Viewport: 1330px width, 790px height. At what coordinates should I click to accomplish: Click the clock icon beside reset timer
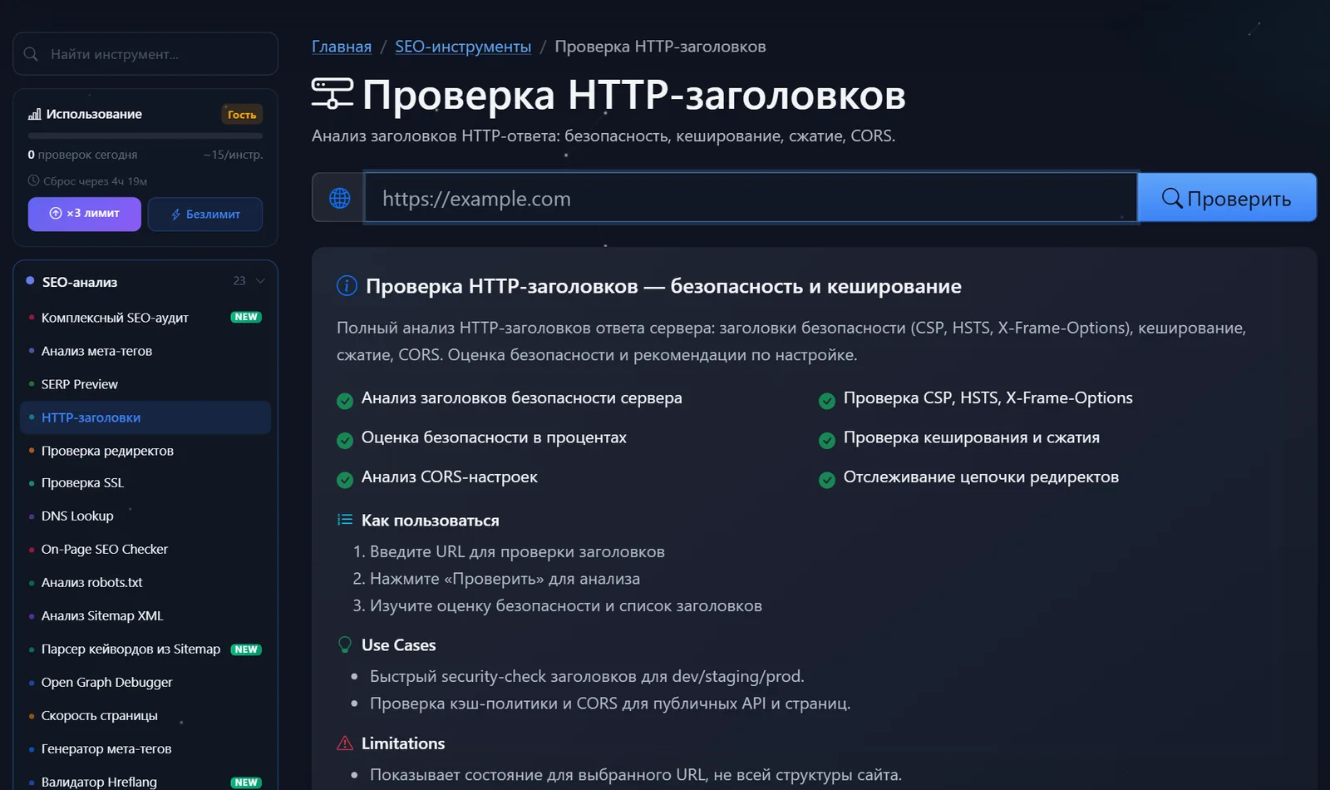point(33,180)
